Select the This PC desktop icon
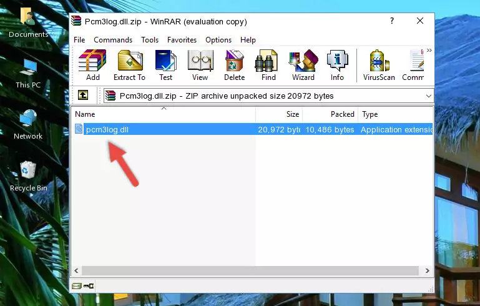 [28, 74]
